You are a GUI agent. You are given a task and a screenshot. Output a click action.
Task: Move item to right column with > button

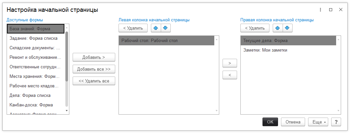click(230, 63)
